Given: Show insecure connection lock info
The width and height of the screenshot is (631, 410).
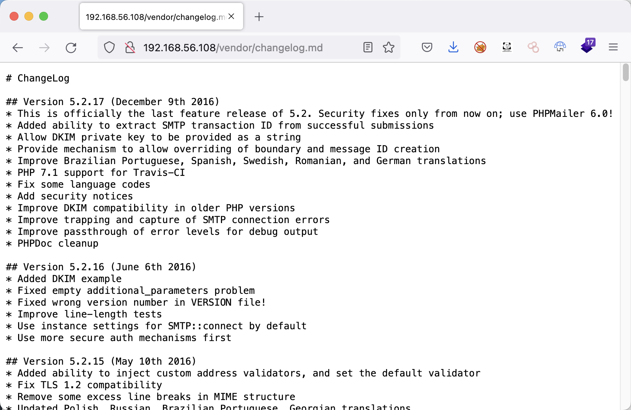Looking at the screenshot, I should pyautogui.click(x=130, y=48).
